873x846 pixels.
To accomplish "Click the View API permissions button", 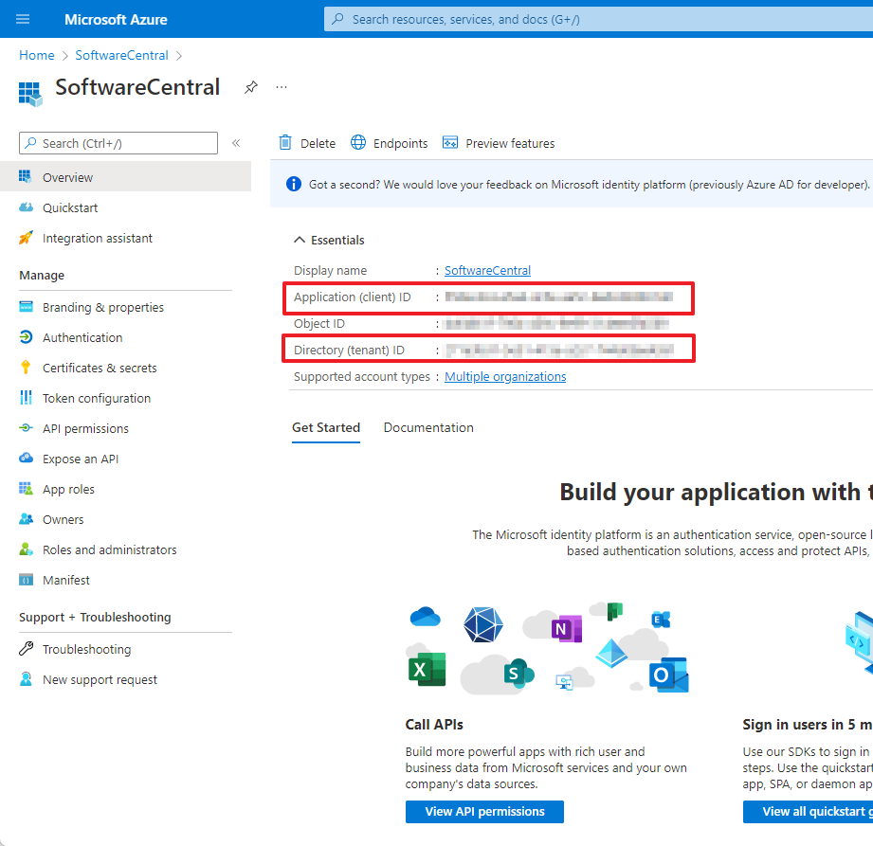I will (484, 811).
